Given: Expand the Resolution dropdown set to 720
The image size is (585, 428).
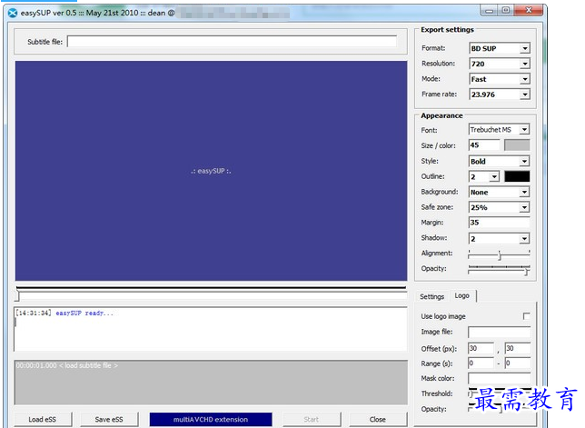Looking at the screenshot, I should coord(499,64).
